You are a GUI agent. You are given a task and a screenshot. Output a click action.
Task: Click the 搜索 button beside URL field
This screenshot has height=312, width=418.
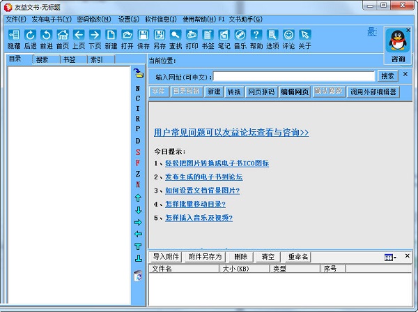tap(387, 76)
